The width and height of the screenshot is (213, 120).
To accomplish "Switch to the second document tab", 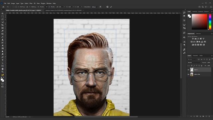I will click(x=64, y=10).
